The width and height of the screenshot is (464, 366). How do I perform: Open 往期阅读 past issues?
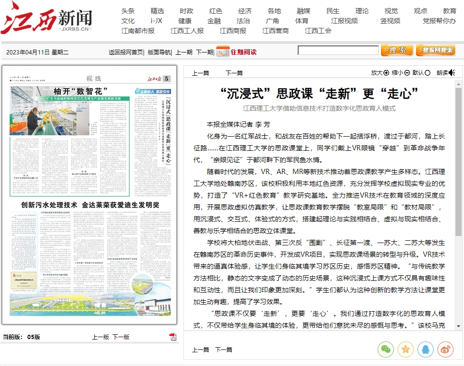(244, 52)
